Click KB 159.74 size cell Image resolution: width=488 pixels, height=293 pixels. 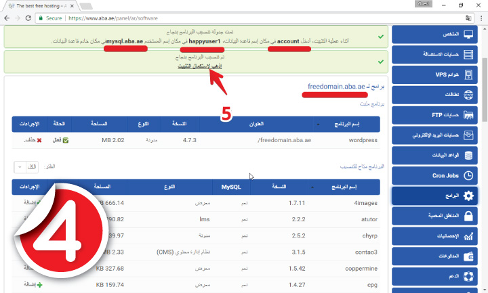click(x=110, y=285)
